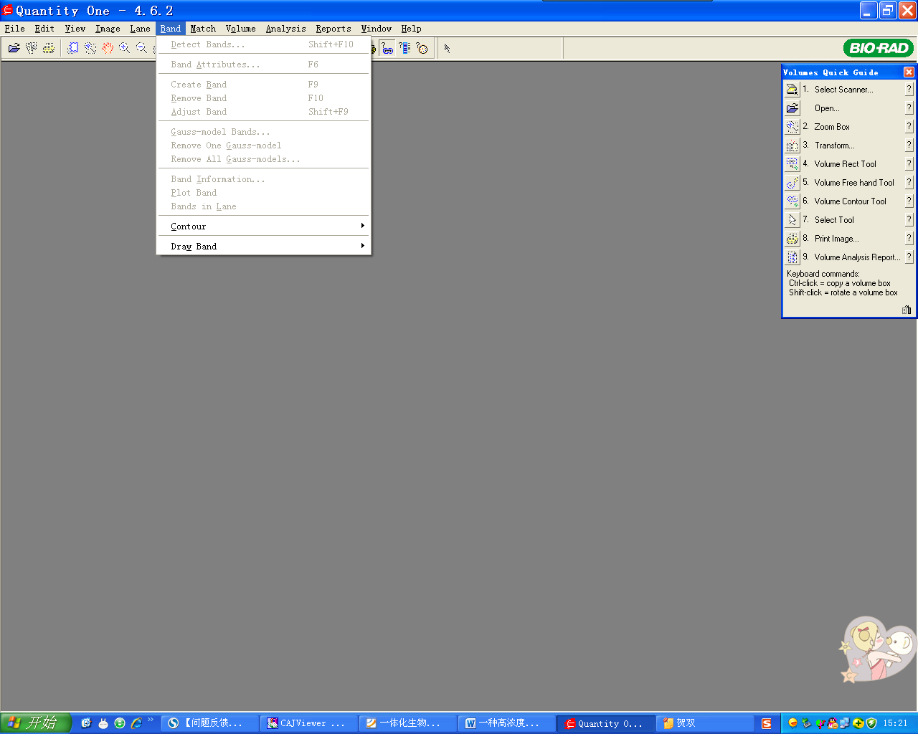Image resolution: width=918 pixels, height=734 pixels.
Task: Click the Select Tool arrow icon in Quick Guide
Action: click(x=792, y=220)
